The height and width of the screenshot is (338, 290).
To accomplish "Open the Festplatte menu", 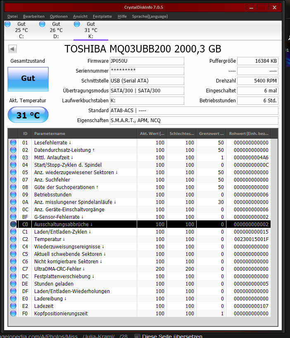I will [x=102, y=17].
